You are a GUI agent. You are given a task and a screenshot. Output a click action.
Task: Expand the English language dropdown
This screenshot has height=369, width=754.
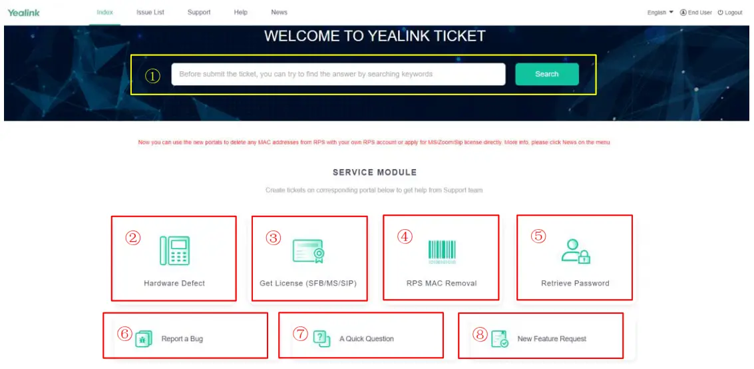pyautogui.click(x=660, y=13)
